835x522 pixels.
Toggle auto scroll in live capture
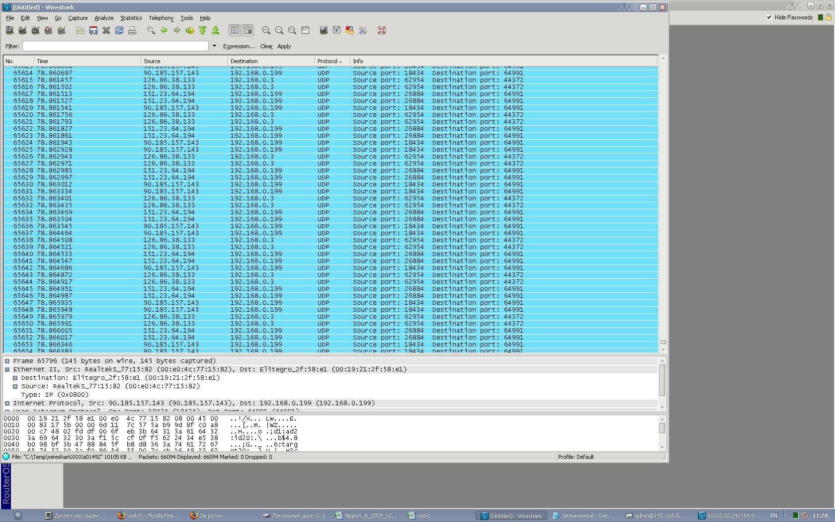coord(248,31)
